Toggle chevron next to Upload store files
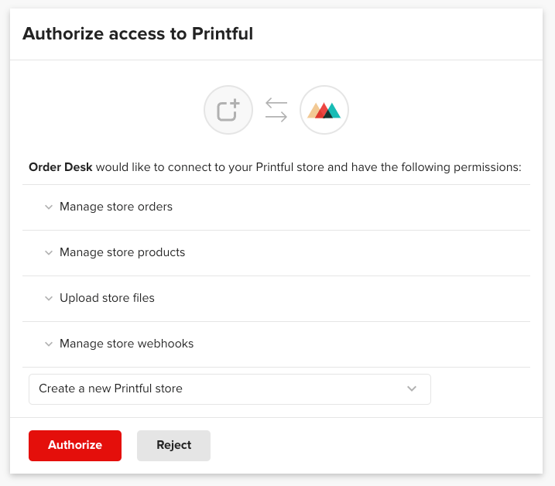The width and height of the screenshot is (555, 486). pos(48,299)
